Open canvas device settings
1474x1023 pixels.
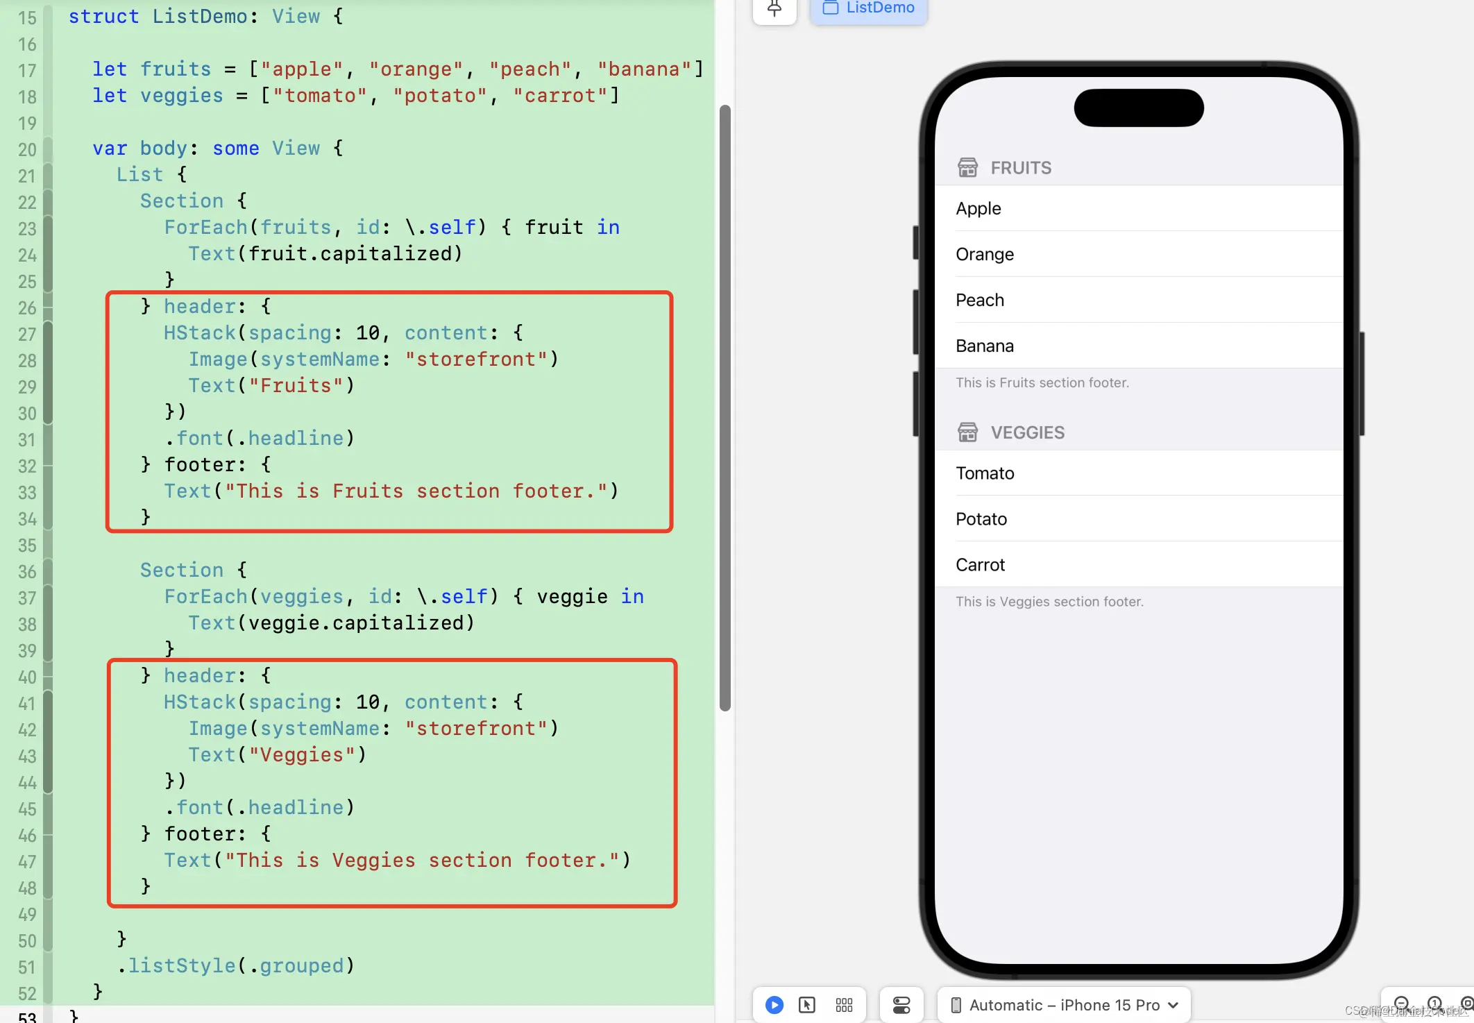point(901,1005)
